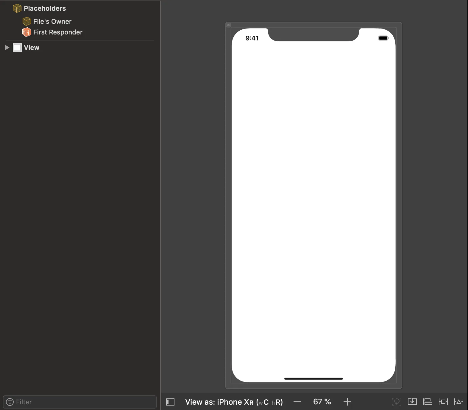Close the canvas view with x button
The image size is (468, 410).
[228, 25]
